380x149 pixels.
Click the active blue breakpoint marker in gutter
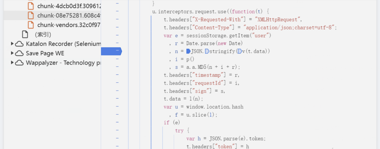[x=111, y=51]
